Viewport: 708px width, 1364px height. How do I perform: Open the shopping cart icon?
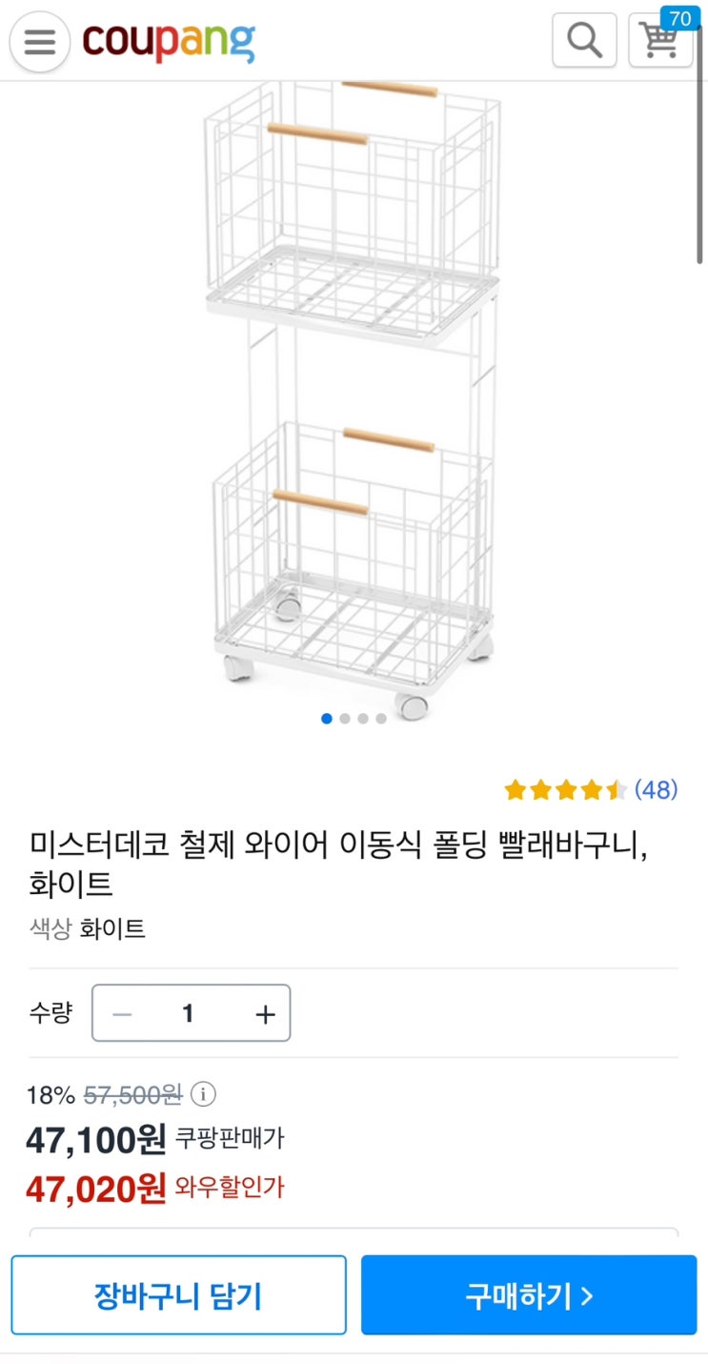(658, 42)
